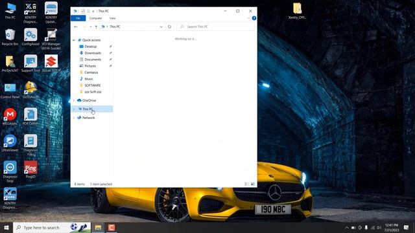Open the recent locations dropdown arrow
415x233 pixels.
91,27
